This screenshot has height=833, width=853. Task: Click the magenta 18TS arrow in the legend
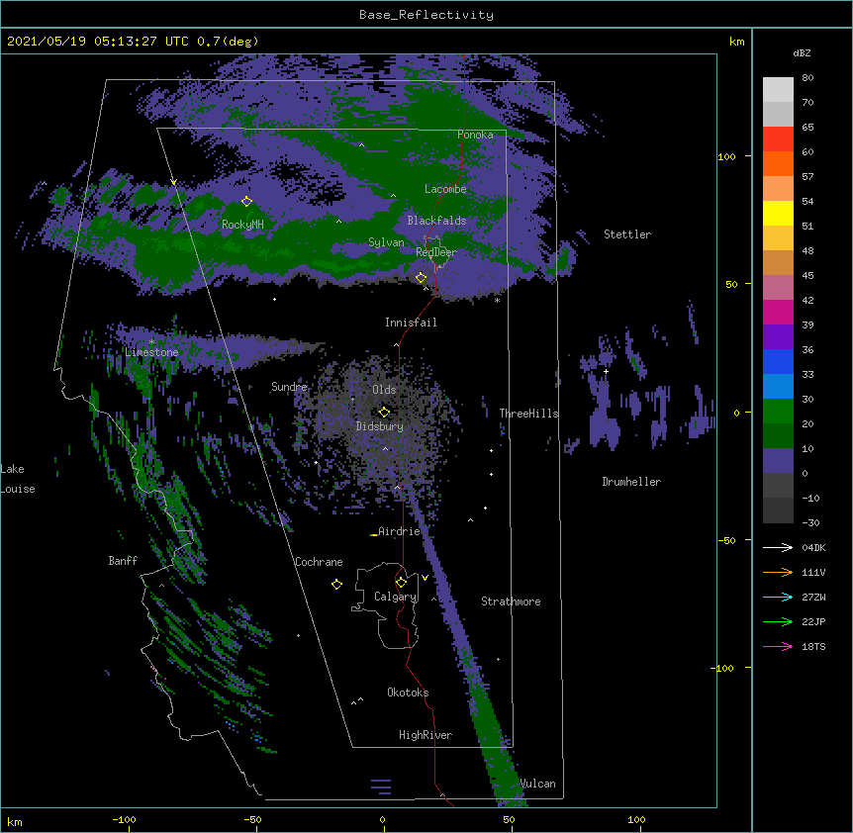point(778,646)
